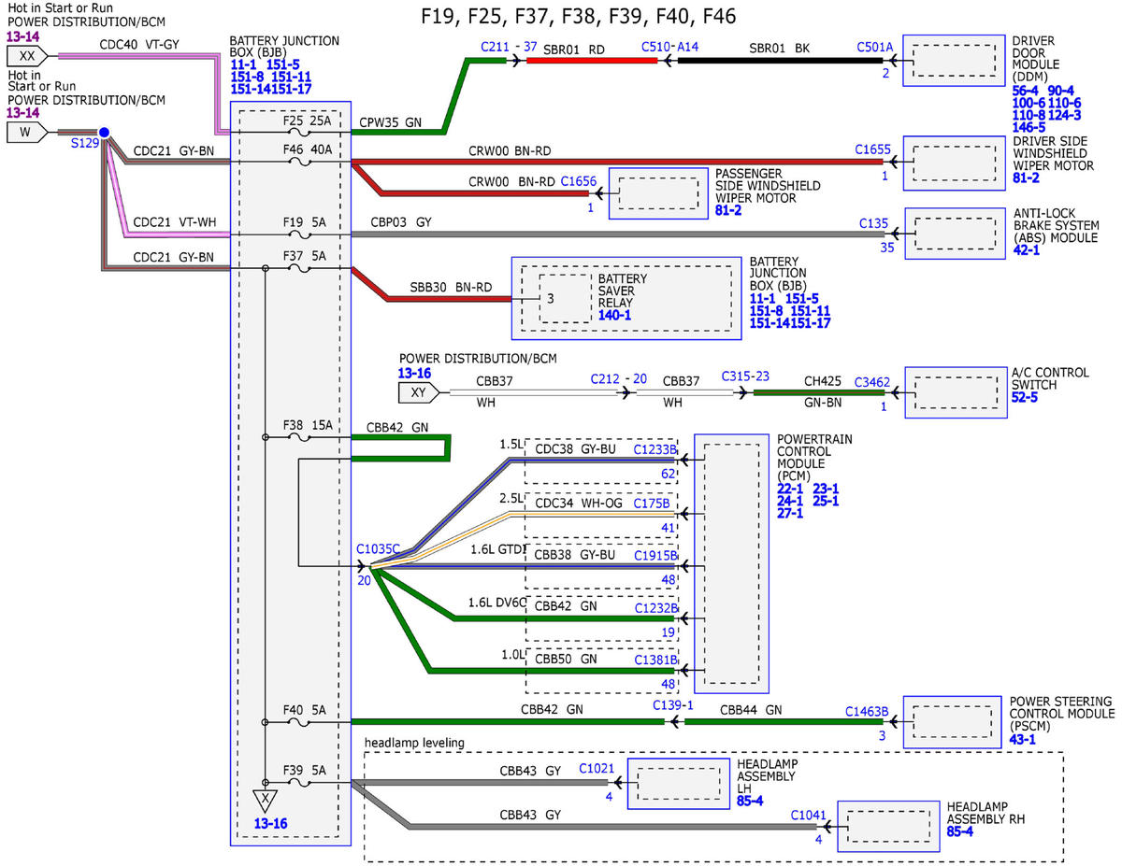The height and width of the screenshot is (866, 1122).
Task: Open the purple 13-14 page reference near XX
Action: tap(23, 35)
